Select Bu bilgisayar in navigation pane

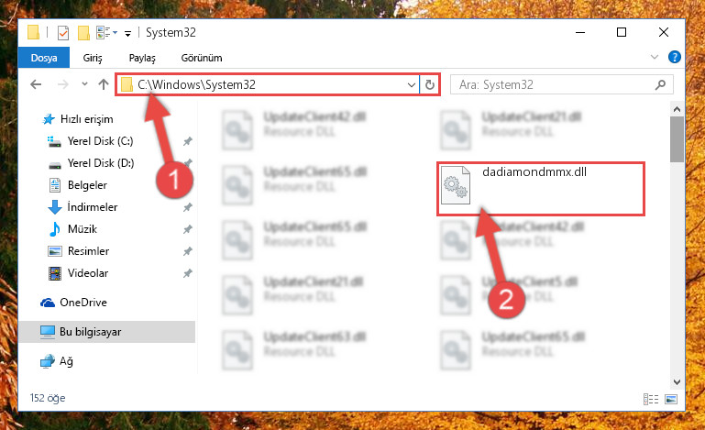pos(107,332)
